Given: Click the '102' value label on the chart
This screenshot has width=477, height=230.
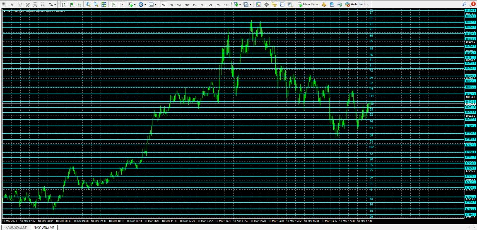Looking at the screenshot, I should point(371,147).
